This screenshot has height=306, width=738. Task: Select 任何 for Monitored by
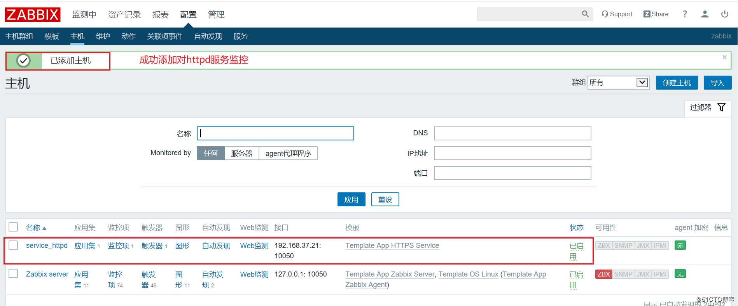211,153
